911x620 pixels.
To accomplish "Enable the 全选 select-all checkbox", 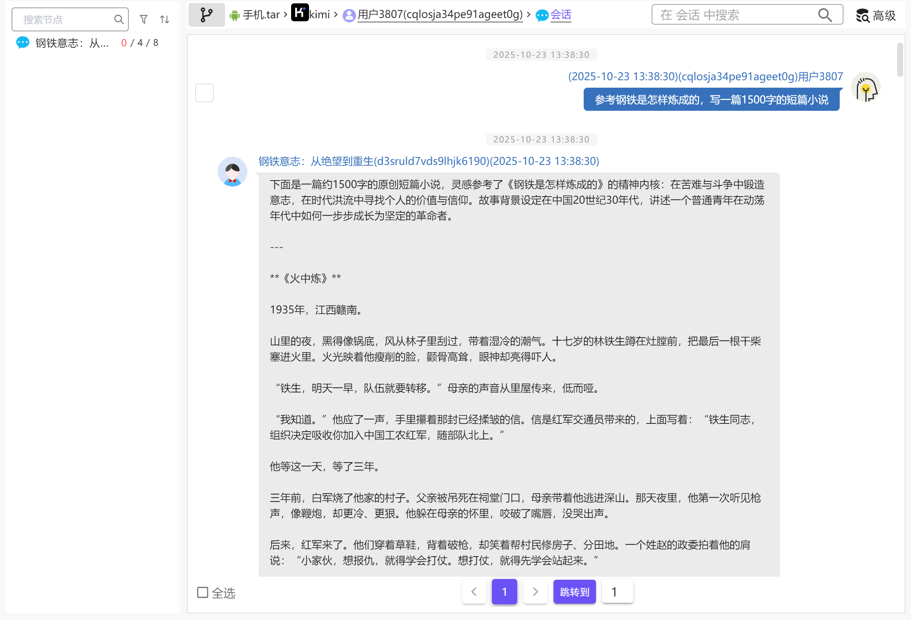I will coord(202,592).
